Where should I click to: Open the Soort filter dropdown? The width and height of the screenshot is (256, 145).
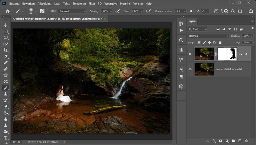coord(197,29)
